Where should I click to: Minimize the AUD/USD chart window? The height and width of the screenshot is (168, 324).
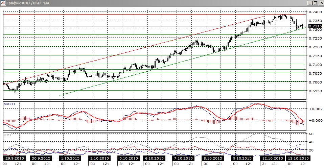click(x=310, y=3)
